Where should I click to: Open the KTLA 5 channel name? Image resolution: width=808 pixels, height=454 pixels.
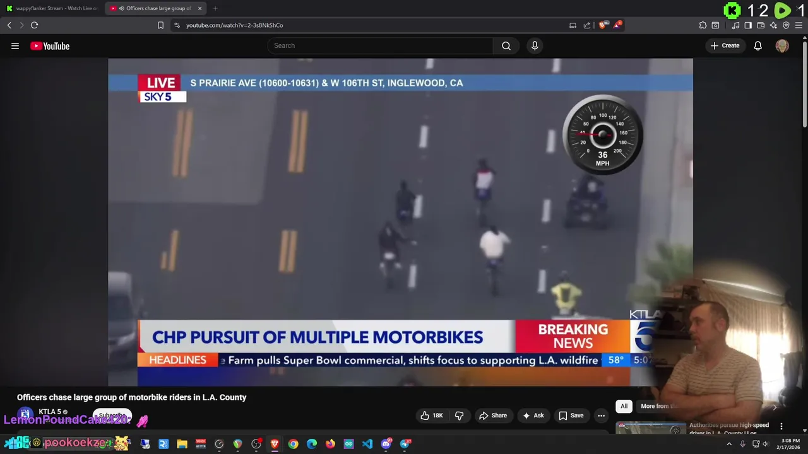point(50,412)
